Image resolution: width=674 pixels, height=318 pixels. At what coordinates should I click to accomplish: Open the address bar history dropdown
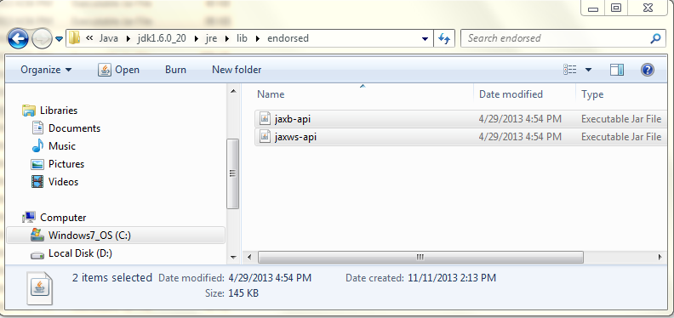(426, 38)
